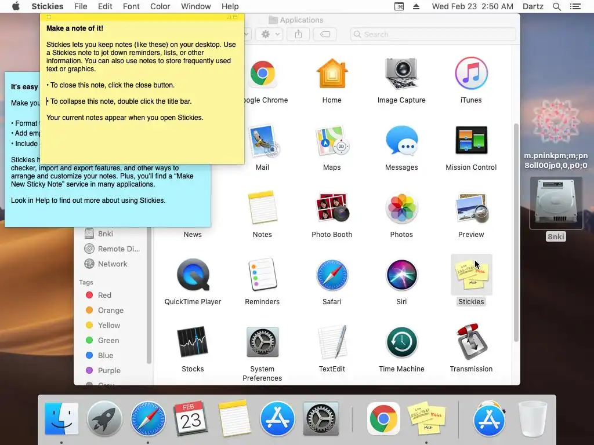594x445 pixels.
Task: Click the Transmission app icon
Action: [x=471, y=342]
